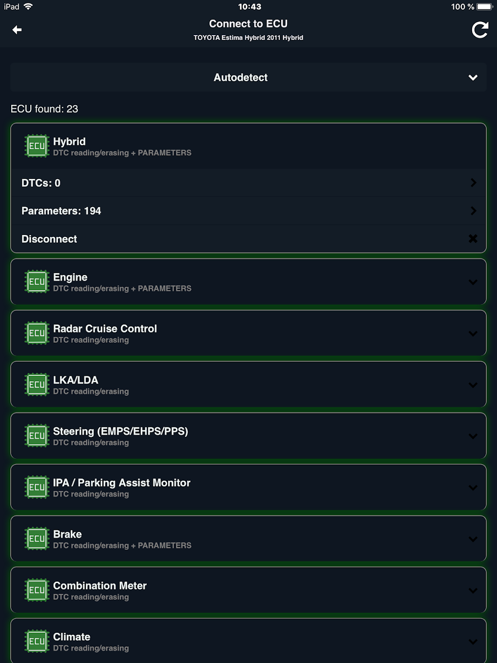Open the DTCs: 0 row

click(x=248, y=183)
